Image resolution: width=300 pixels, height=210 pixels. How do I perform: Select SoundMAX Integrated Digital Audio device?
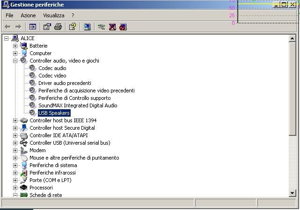(78, 105)
